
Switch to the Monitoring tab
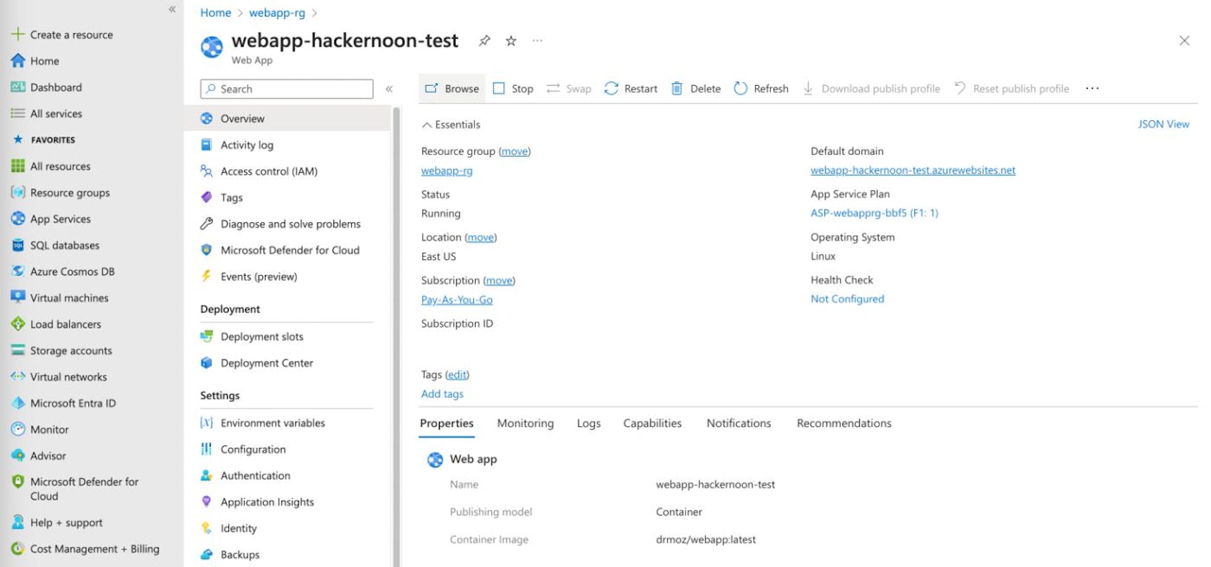coord(525,423)
